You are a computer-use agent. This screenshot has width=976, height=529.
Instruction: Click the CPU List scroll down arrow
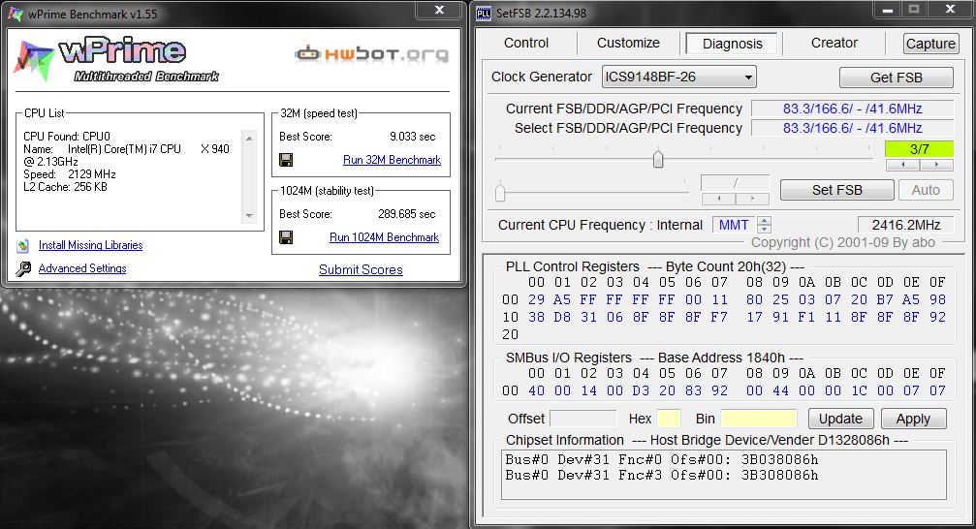249,216
